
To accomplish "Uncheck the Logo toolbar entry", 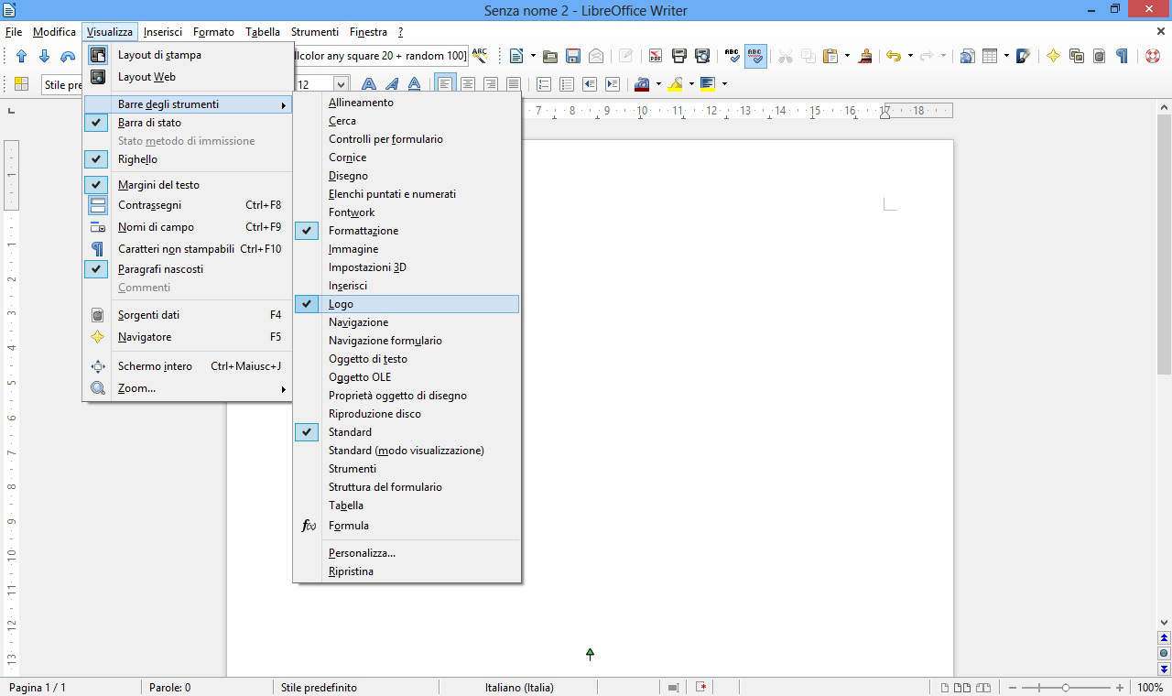I will point(341,304).
